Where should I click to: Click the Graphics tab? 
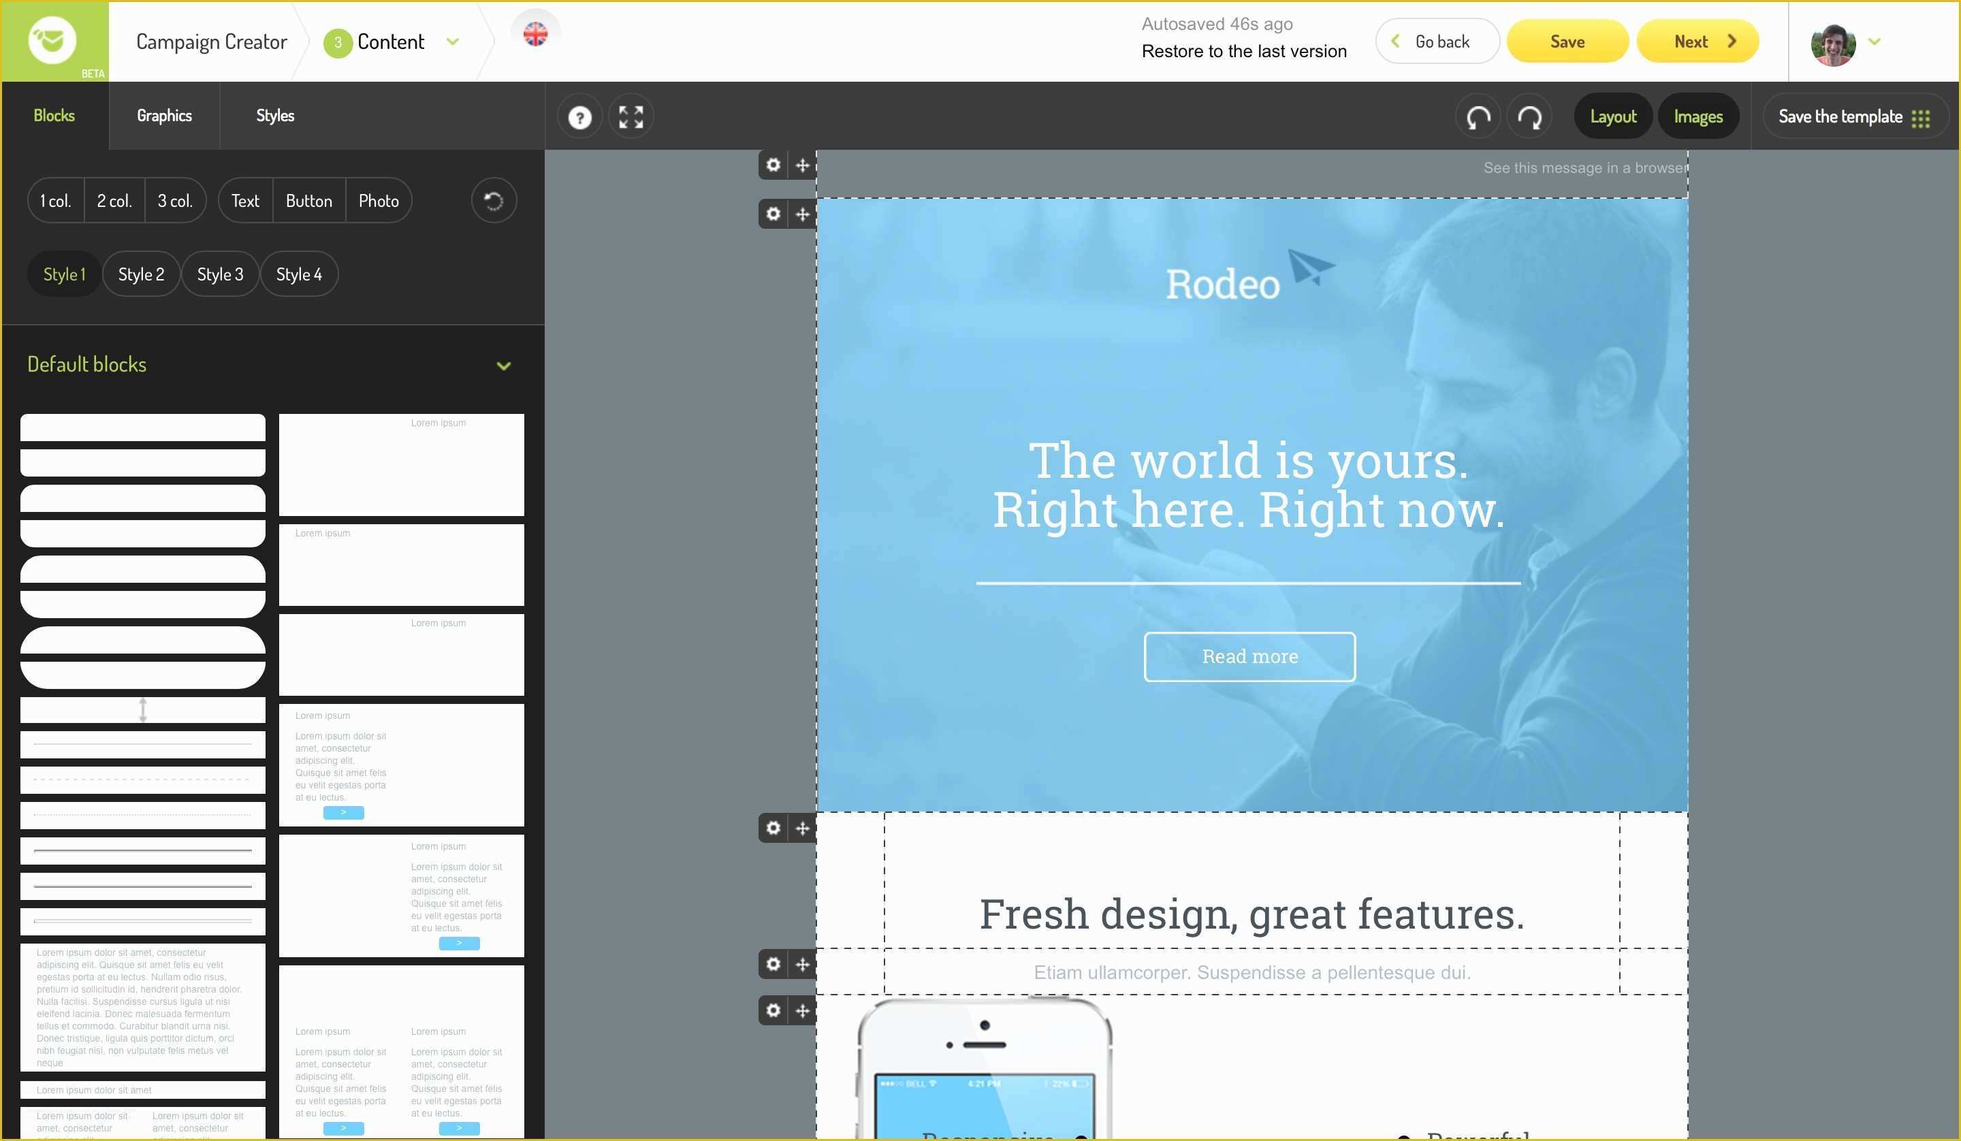163,113
